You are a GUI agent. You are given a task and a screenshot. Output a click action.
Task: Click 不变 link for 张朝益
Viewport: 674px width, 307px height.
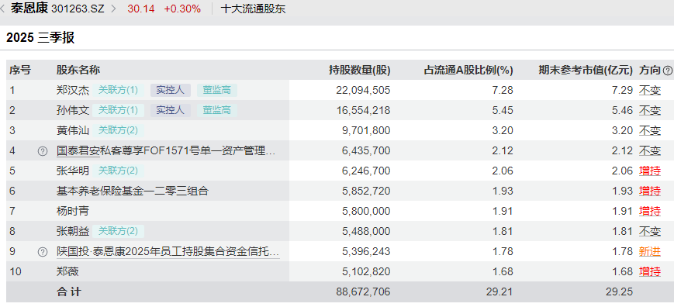(650, 232)
